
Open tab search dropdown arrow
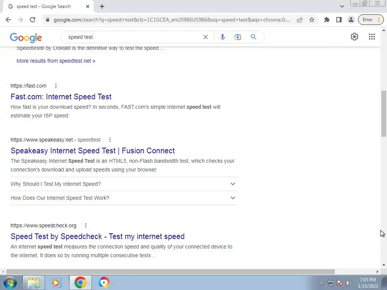[x=342, y=6]
